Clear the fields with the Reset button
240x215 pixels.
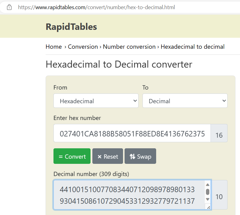[108, 156]
